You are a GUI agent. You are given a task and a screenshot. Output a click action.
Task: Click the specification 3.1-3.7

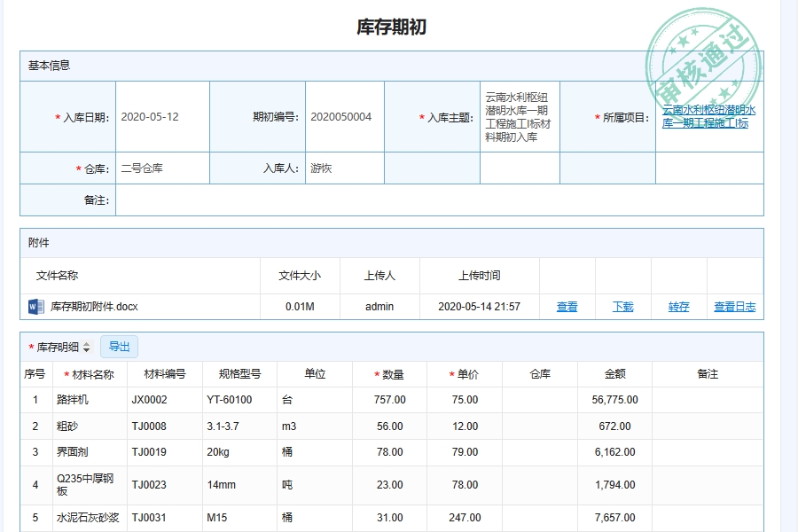click(x=223, y=426)
